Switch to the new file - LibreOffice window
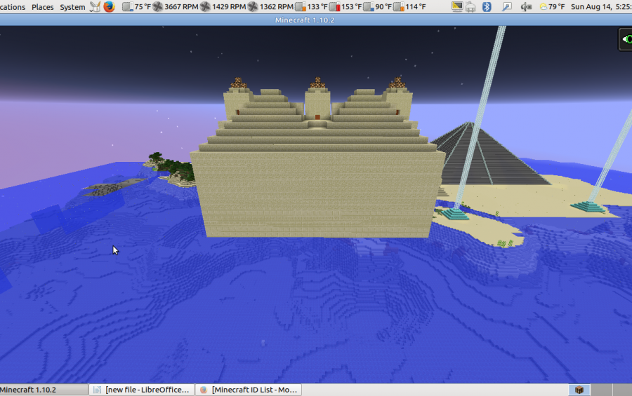This screenshot has height=396, width=632. pos(142,390)
